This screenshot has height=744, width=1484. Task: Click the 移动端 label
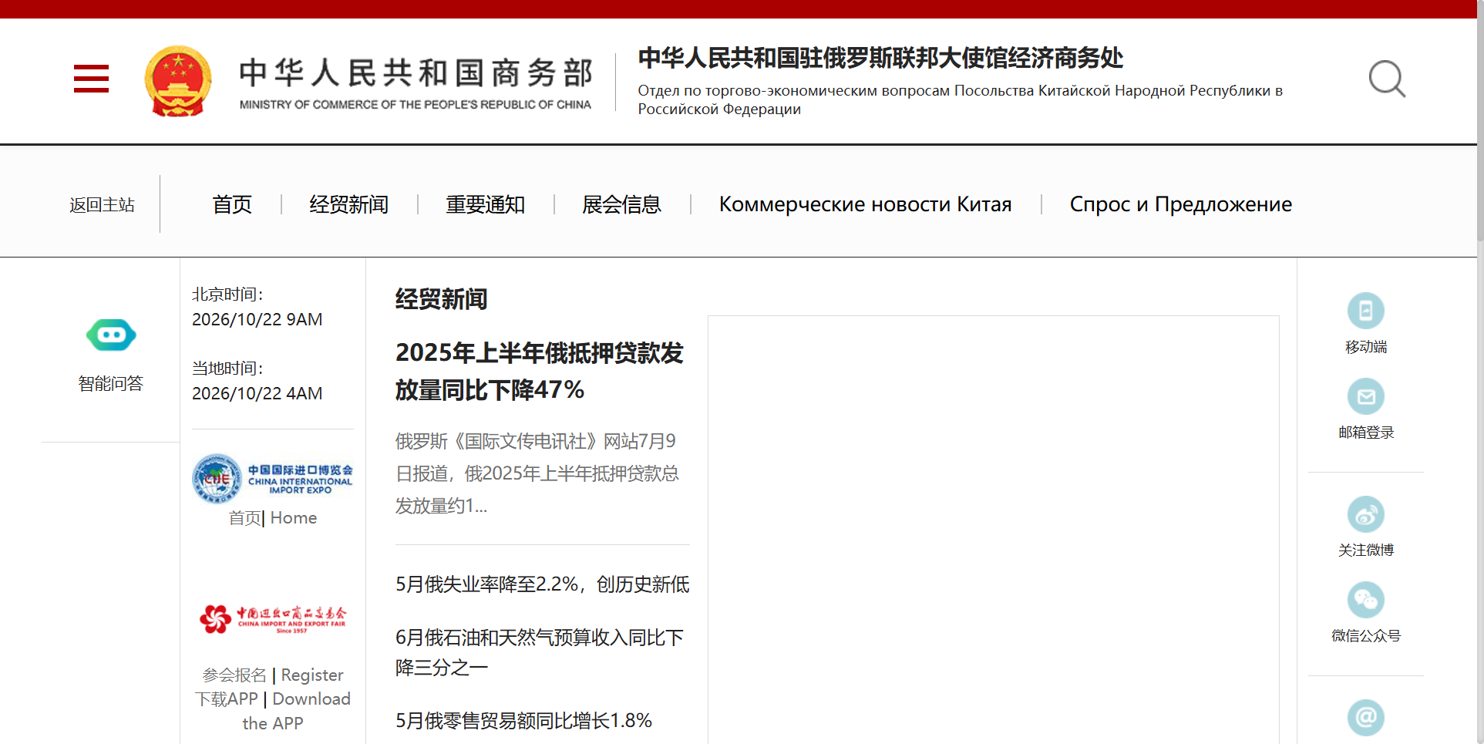(1365, 347)
